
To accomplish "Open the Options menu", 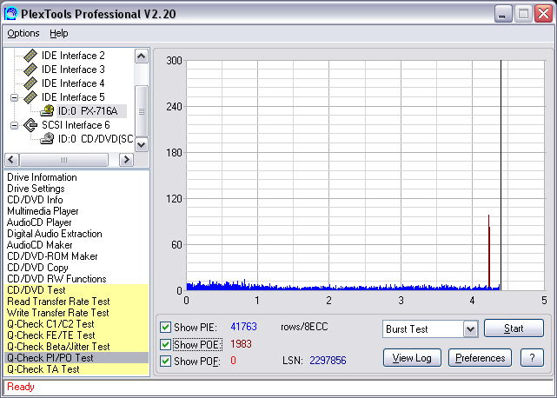I will coord(23,33).
